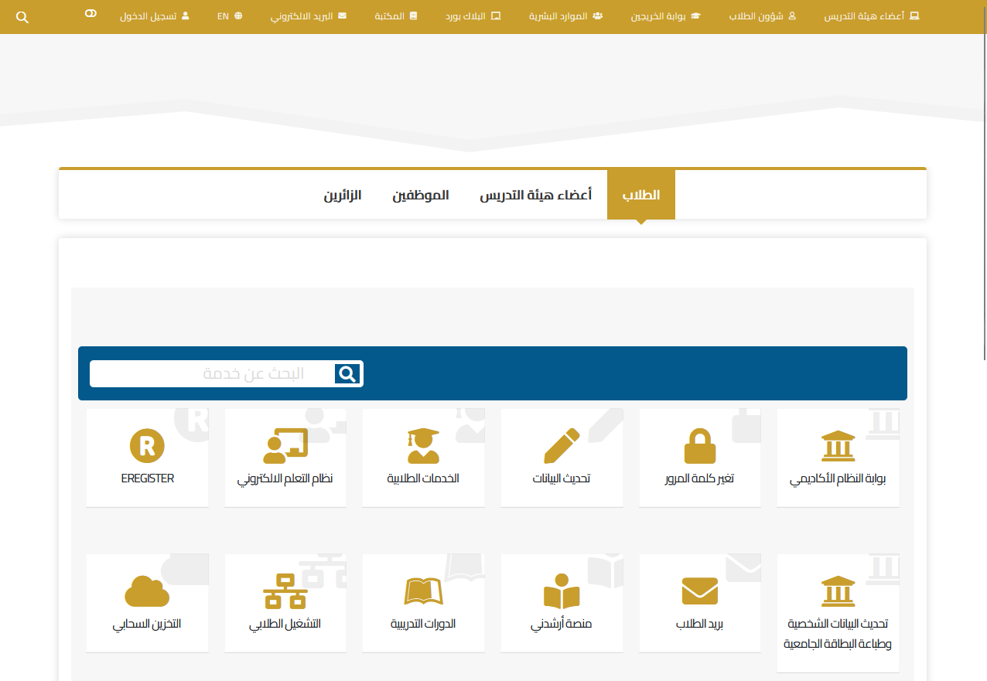987x681 pixels.
Task: Launch the EREGISTER service icon
Action: (x=147, y=446)
